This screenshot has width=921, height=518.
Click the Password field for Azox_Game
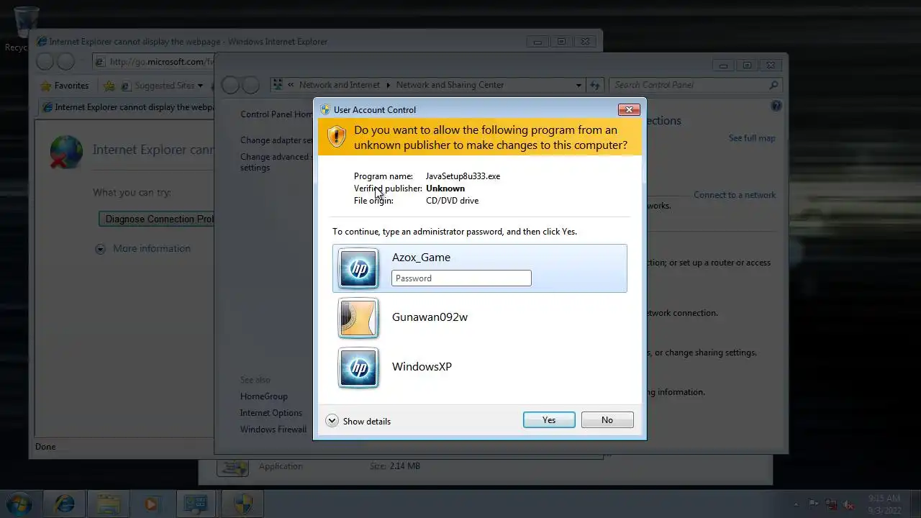(x=461, y=278)
